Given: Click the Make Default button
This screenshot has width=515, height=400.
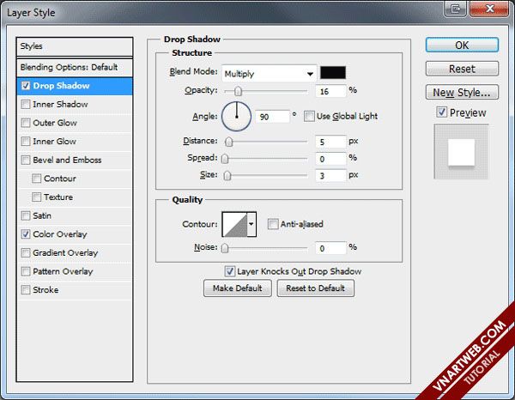Looking at the screenshot, I should [x=238, y=288].
